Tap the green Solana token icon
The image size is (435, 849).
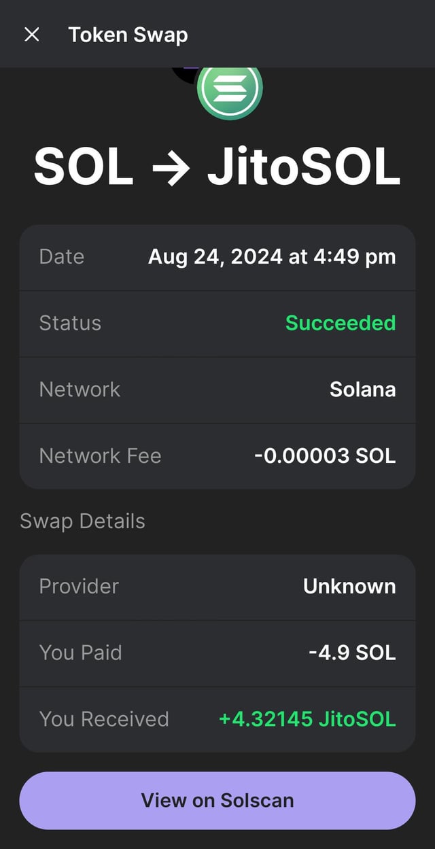(x=230, y=90)
